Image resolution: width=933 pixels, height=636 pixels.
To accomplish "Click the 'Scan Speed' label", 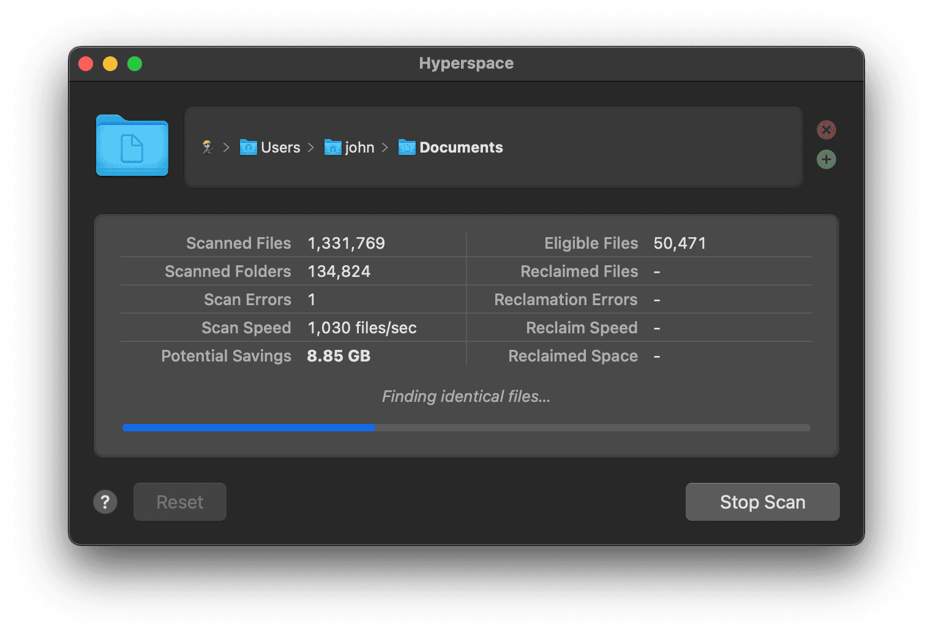I will coord(246,328).
